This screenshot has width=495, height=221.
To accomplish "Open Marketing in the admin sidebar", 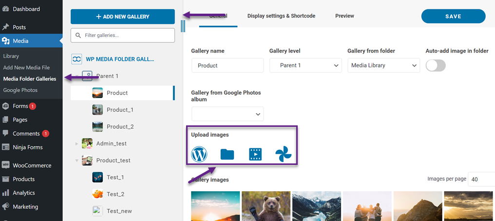I will (x=25, y=206).
